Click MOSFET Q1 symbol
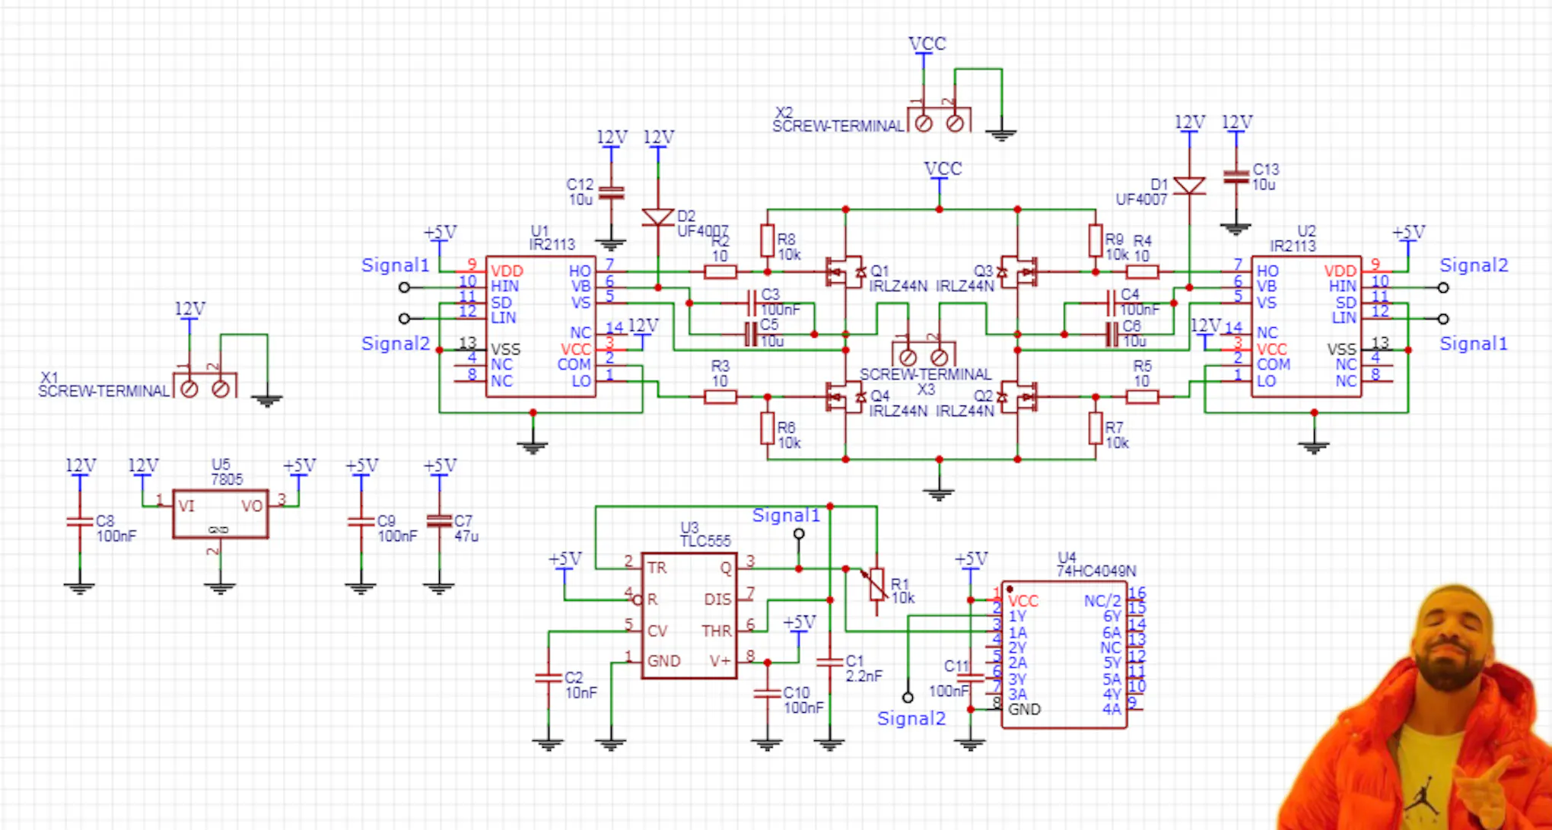The image size is (1552, 830). pyautogui.click(x=846, y=272)
